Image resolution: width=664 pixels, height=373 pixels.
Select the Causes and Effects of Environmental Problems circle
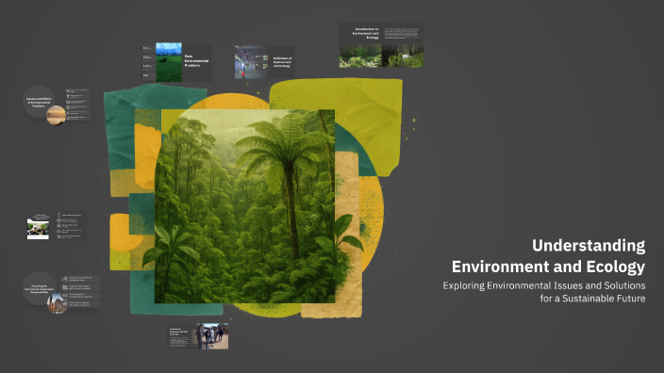click(39, 102)
